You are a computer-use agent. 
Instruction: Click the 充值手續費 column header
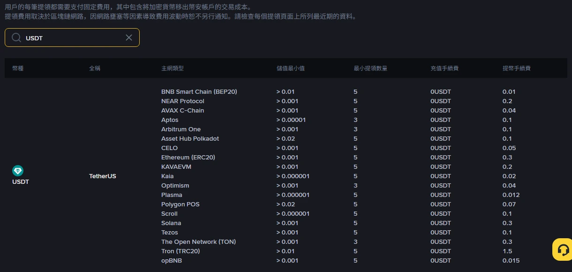[x=444, y=68]
